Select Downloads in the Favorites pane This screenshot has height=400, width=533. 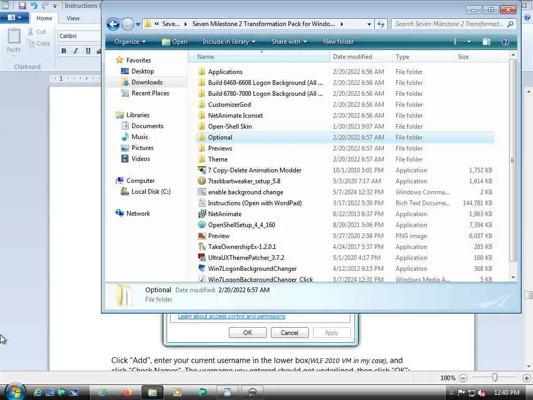[146, 82]
